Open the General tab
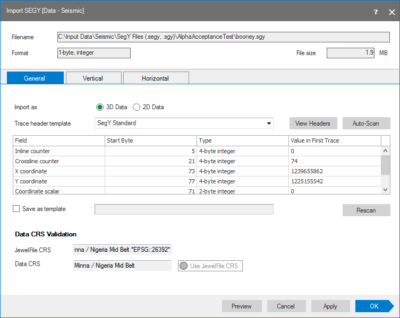Viewport: 400px width, 318px height. pyautogui.click(x=35, y=78)
